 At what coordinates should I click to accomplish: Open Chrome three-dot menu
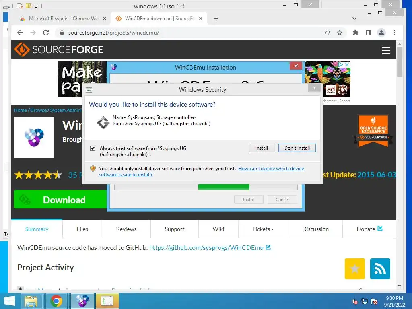click(x=394, y=33)
